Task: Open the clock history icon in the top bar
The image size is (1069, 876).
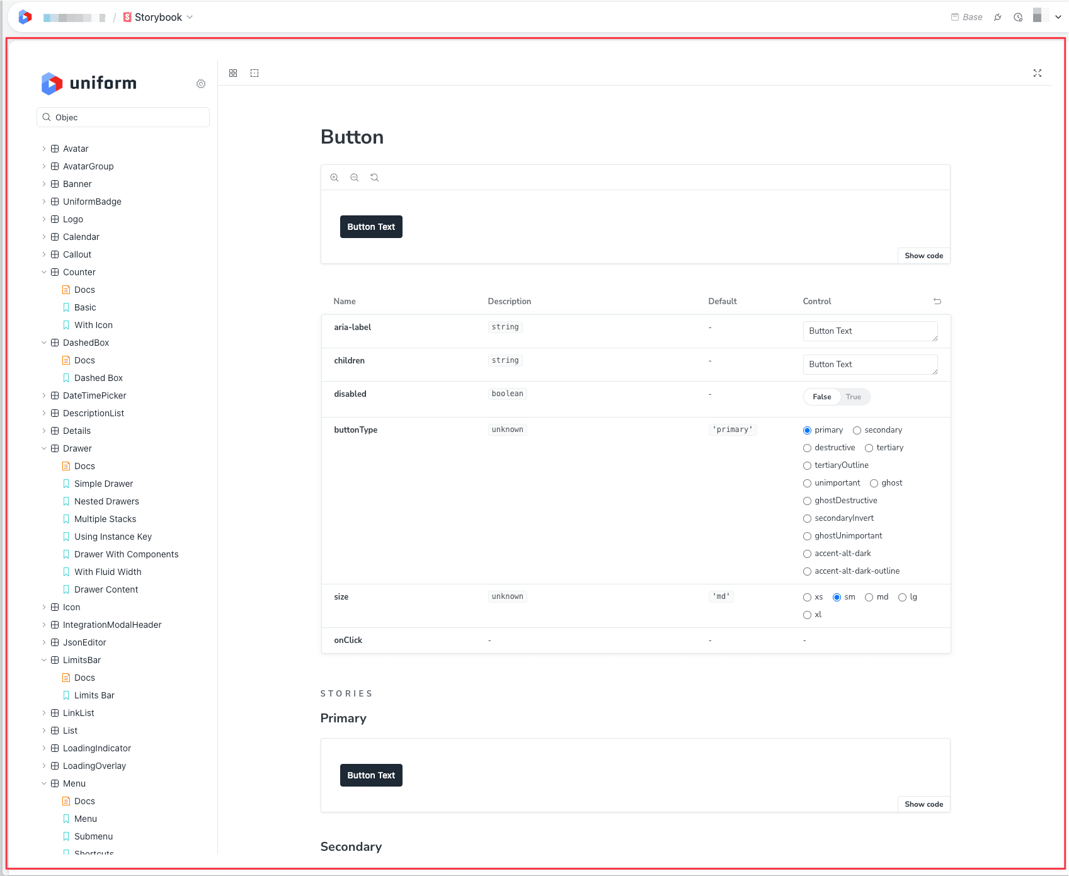Action: 1018,17
